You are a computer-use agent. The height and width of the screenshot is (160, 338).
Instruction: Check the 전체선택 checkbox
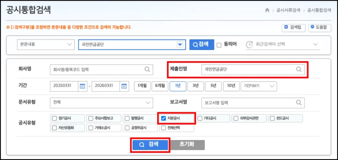pos(163,128)
